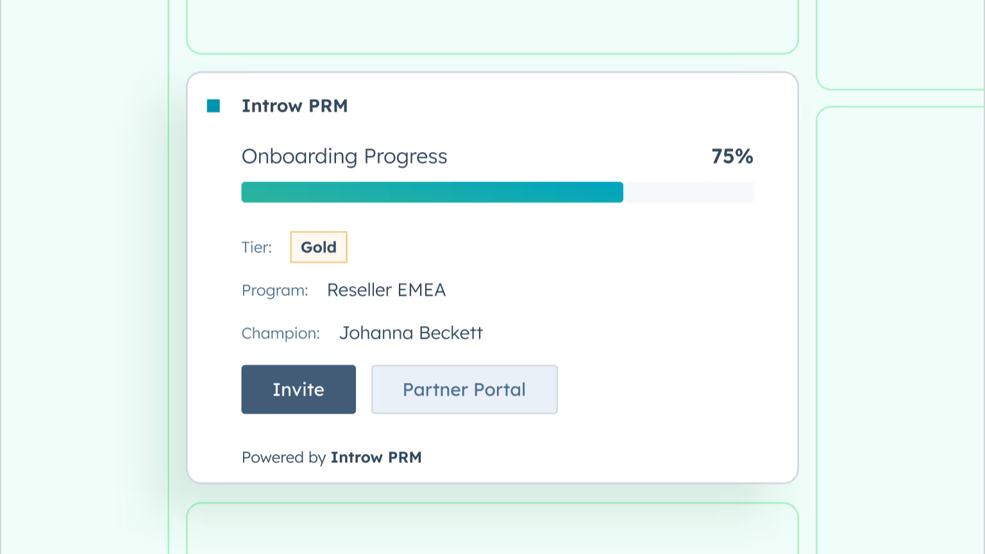The image size is (985, 554).
Task: Click the teal Introw PRM square icon
Action: (213, 105)
